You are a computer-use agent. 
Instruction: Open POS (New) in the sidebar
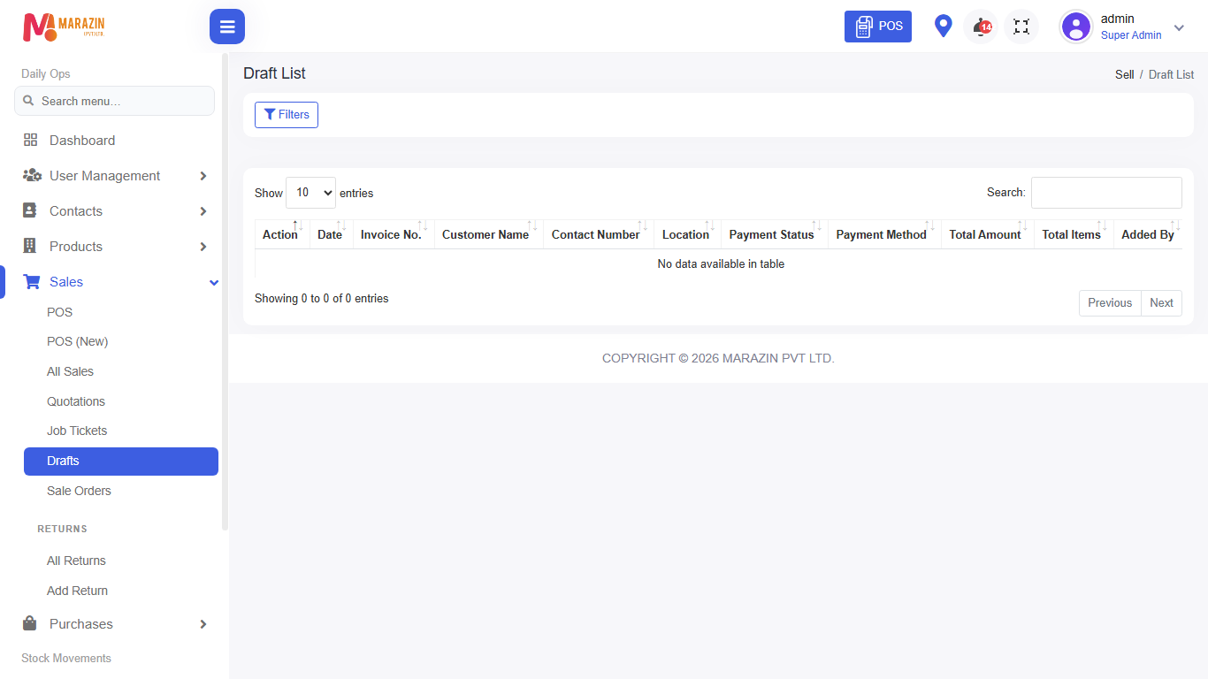tap(77, 341)
